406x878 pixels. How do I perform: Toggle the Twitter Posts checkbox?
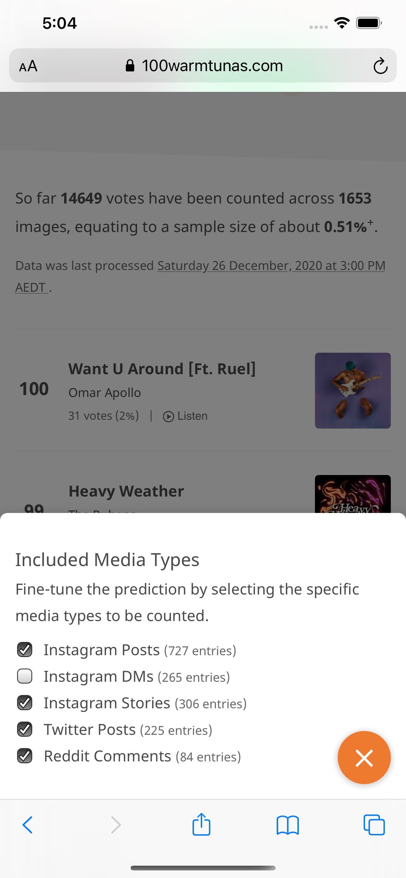click(25, 730)
